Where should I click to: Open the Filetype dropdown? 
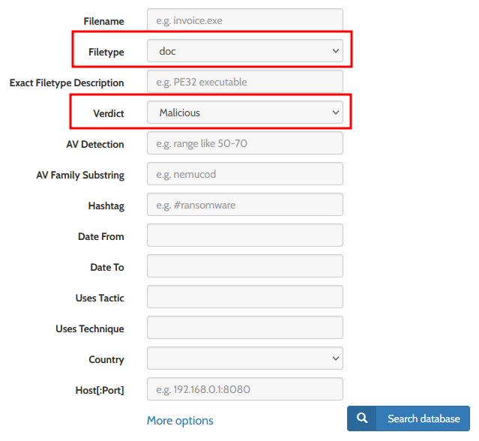pos(244,51)
